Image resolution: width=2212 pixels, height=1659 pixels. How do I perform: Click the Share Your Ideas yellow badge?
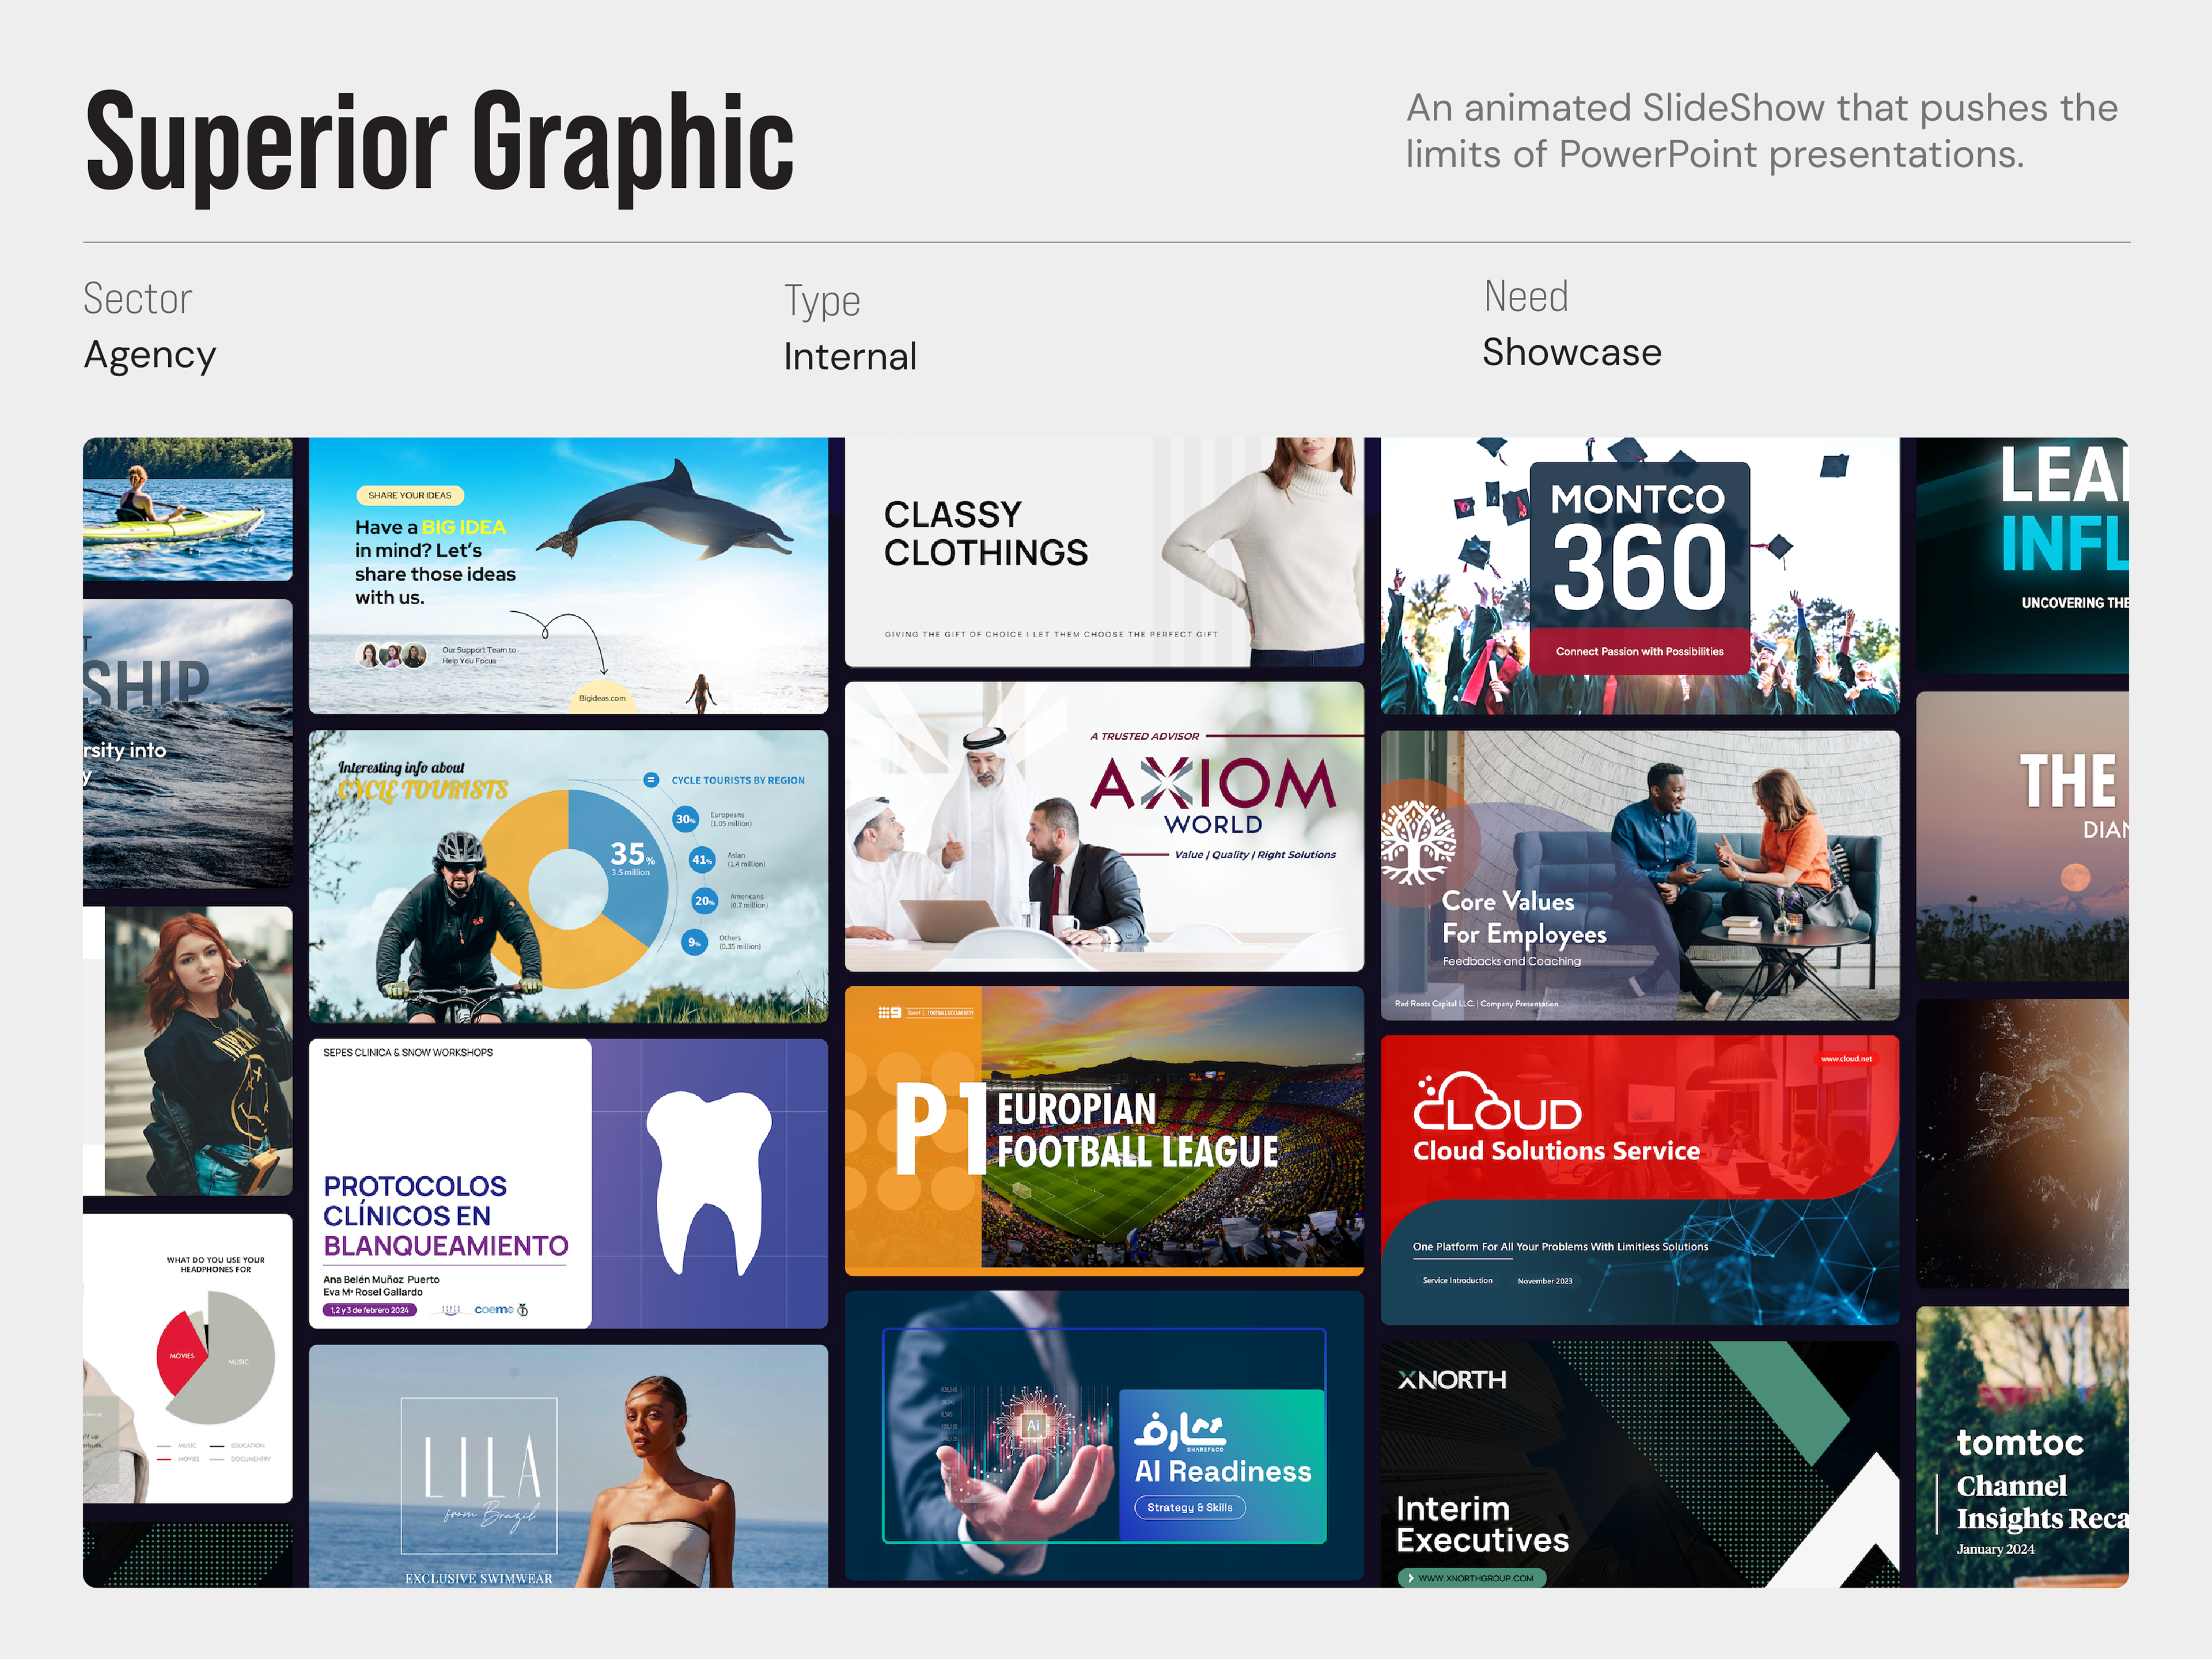(x=409, y=495)
